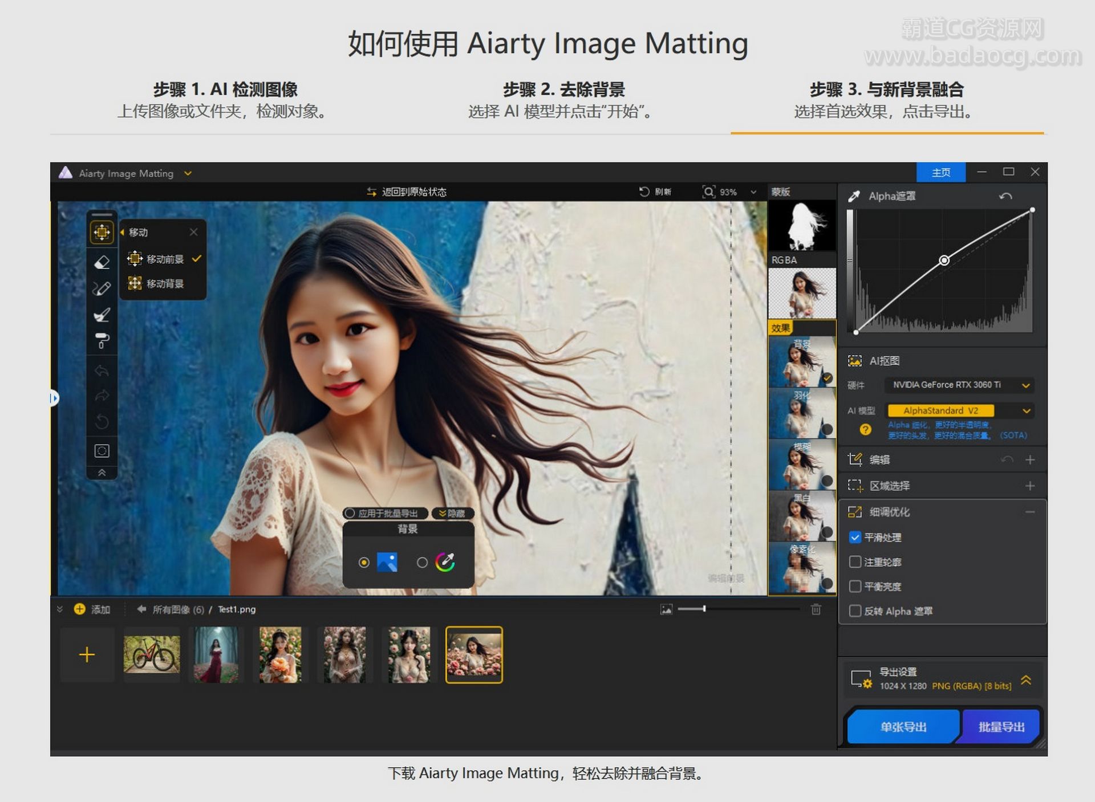This screenshot has width=1095, height=802.
Task: Click the reset rotate icon in the toolbar
Action: click(x=102, y=422)
